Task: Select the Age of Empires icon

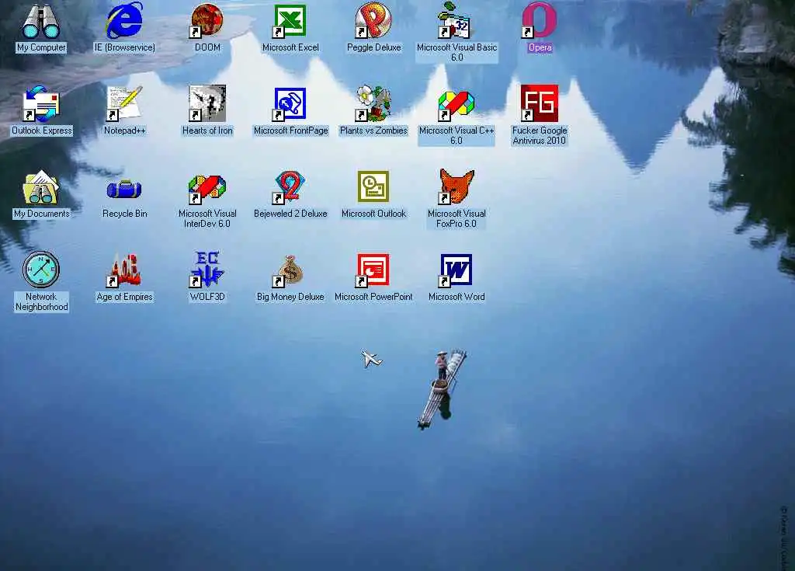Action: tap(124, 270)
